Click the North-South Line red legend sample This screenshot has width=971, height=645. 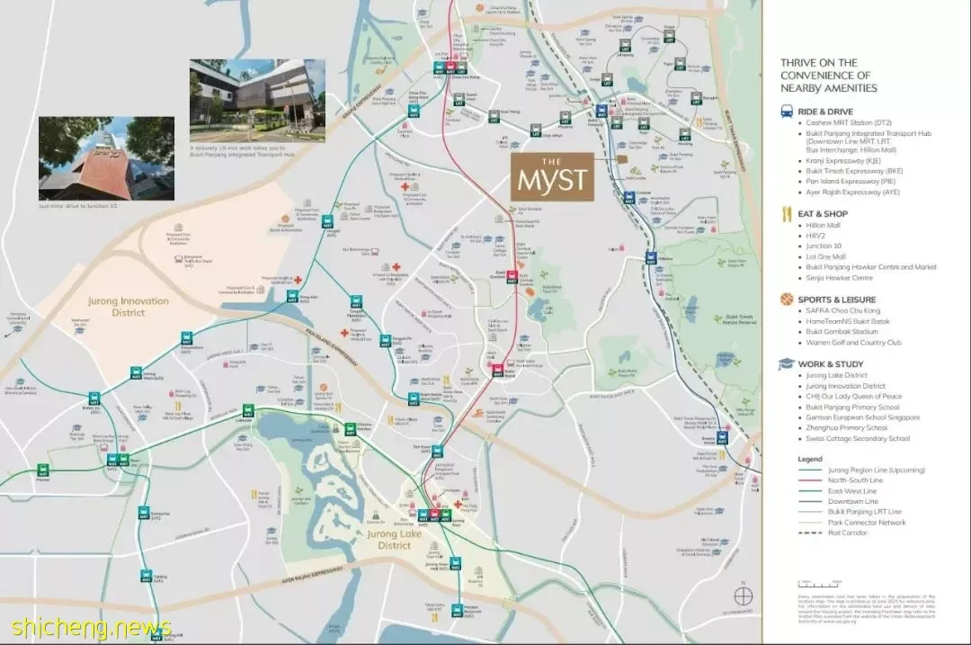click(810, 480)
